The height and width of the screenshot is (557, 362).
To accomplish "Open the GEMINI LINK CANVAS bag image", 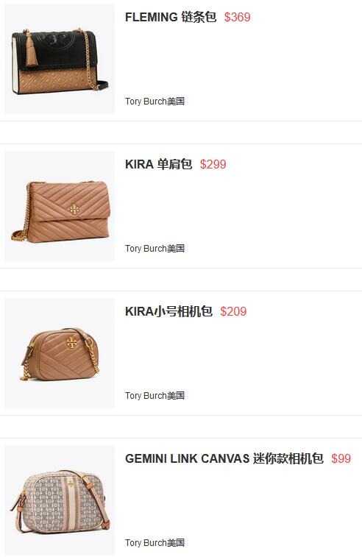I will 60,500.
